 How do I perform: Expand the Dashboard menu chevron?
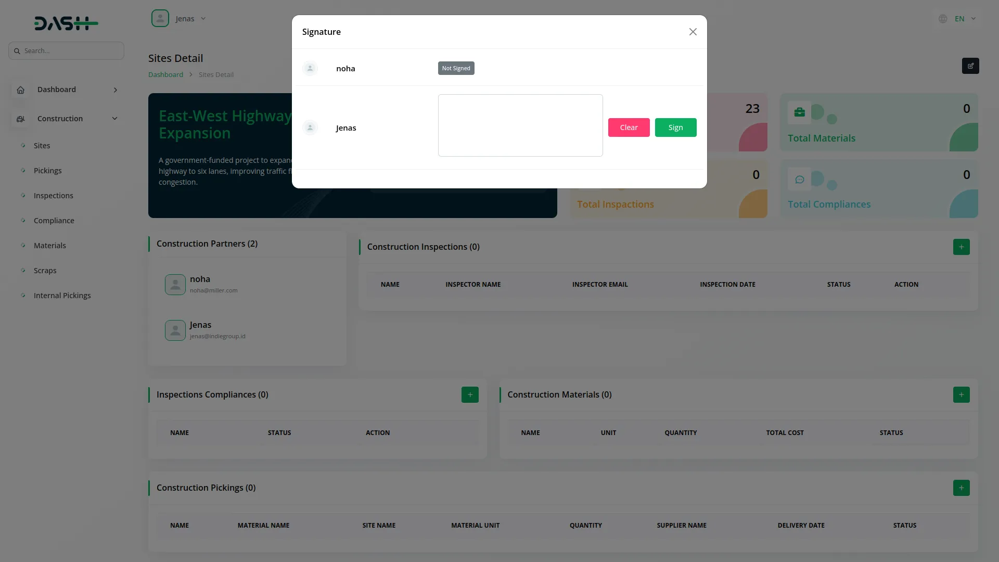[x=116, y=90]
